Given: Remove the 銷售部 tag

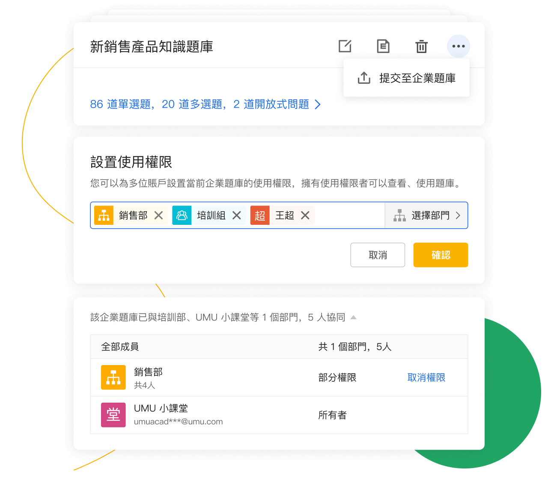Looking at the screenshot, I should [x=158, y=215].
